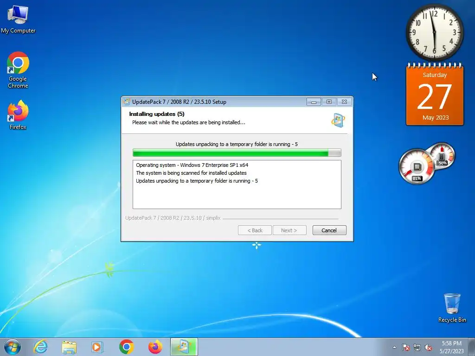Click the UpdatePack logo in dialog header
475x356 pixels.
coord(338,120)
